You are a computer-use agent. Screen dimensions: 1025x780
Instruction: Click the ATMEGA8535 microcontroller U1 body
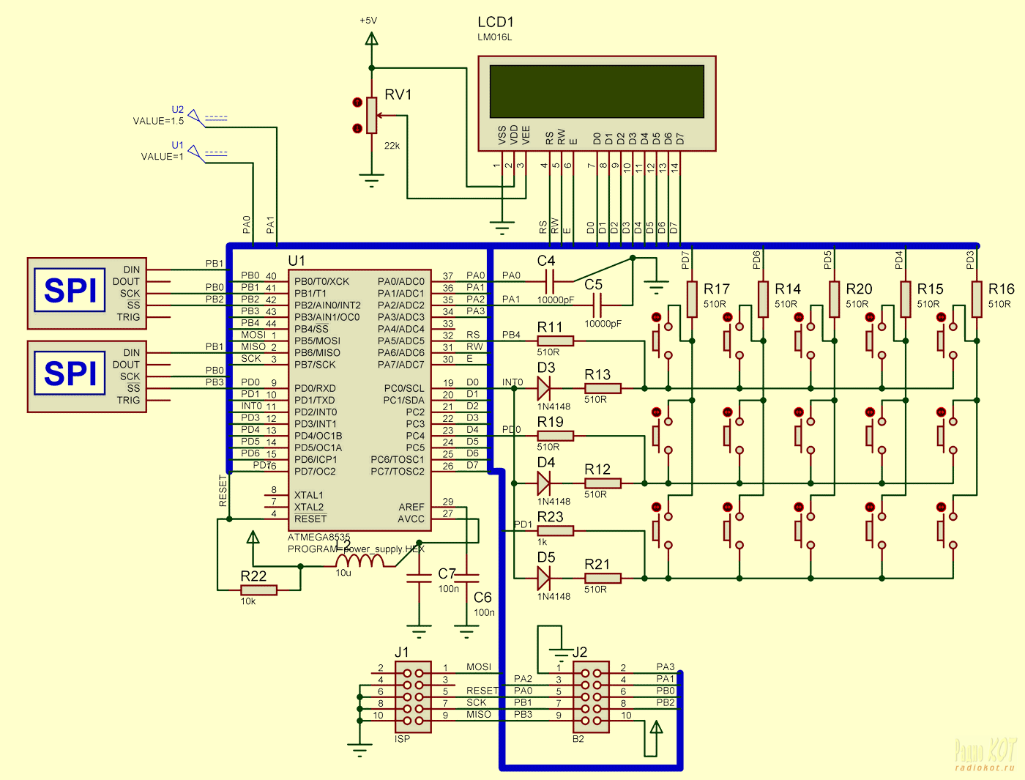tap(359, 399)
